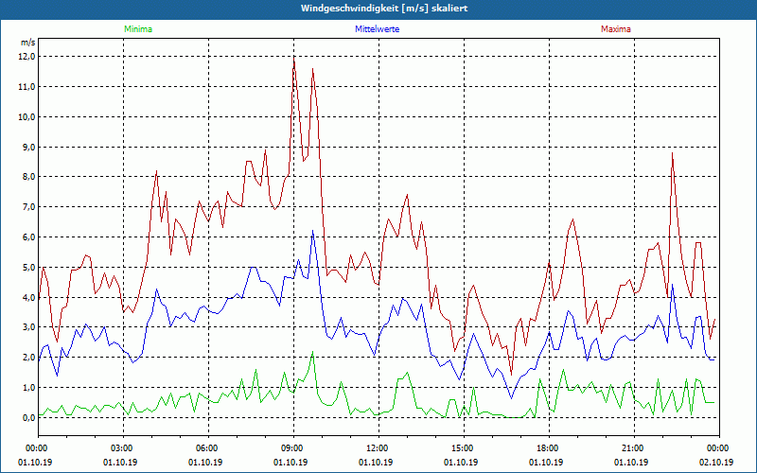Click the 01.10.19 date under 12:00
The height and width of the screenshot is (473, 757).
pos(376,463)
